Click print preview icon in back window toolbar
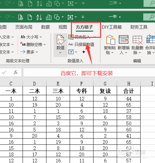 tap(21, 4)
